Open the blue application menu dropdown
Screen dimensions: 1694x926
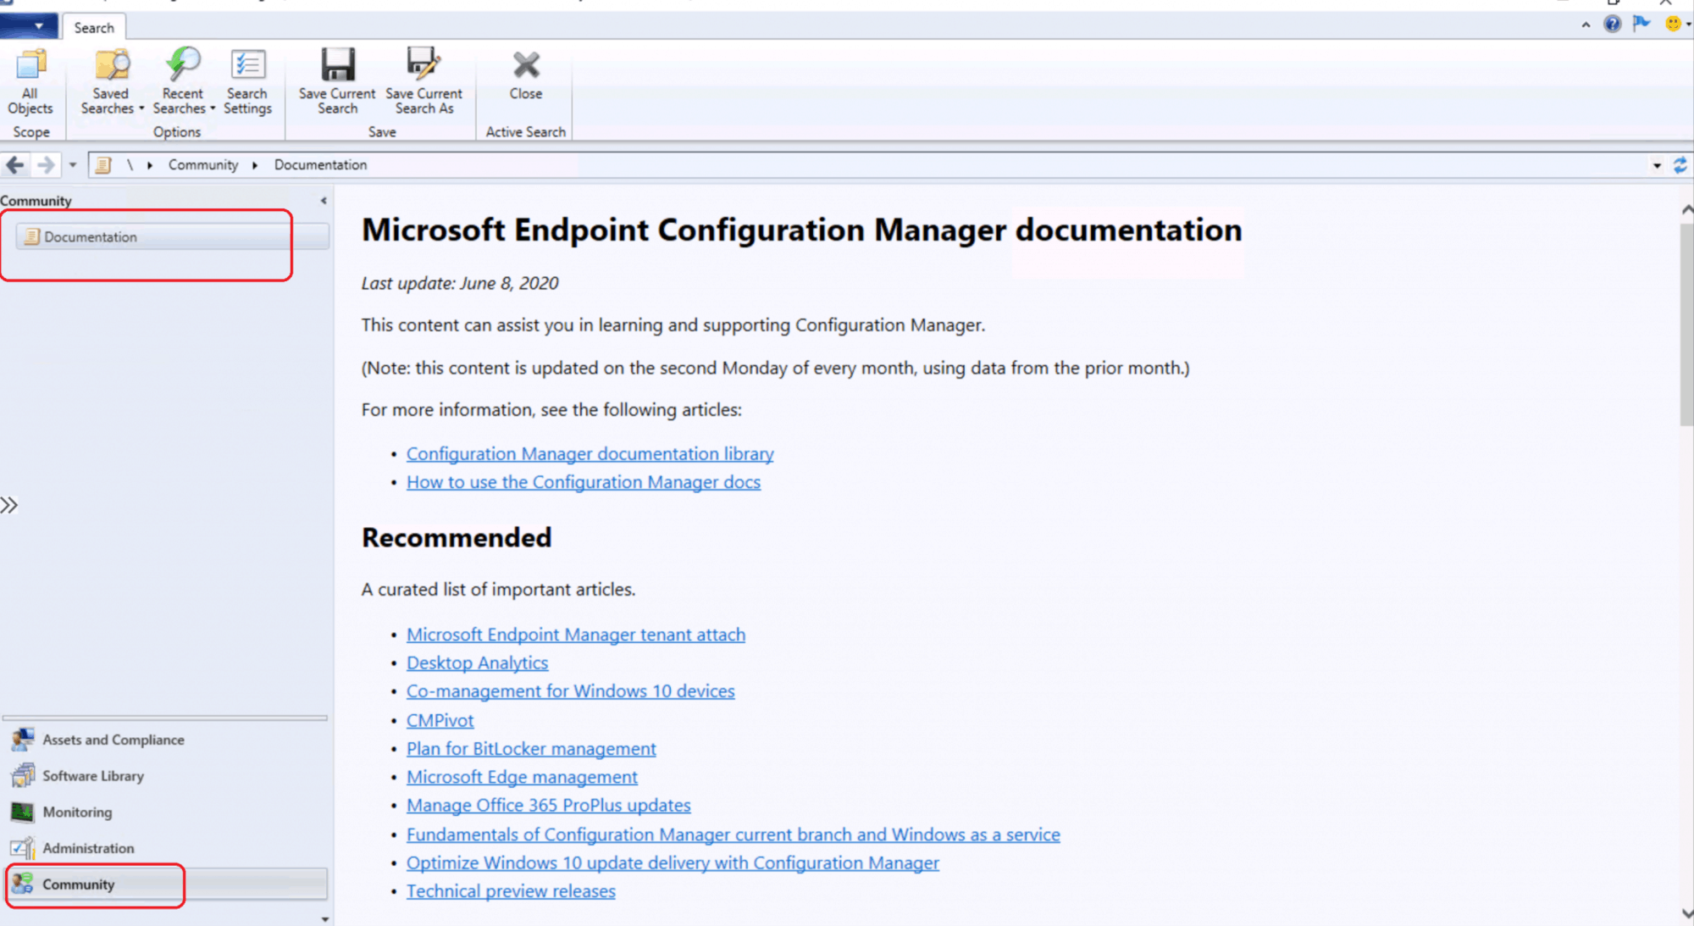(x=29, y=26)
